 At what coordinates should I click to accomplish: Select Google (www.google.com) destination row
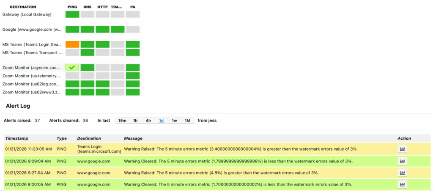coord(32,29)
